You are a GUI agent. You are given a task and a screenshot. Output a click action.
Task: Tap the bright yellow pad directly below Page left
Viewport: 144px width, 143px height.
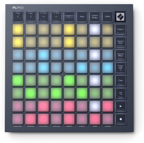pyautogui.click(x=18, y=30)
